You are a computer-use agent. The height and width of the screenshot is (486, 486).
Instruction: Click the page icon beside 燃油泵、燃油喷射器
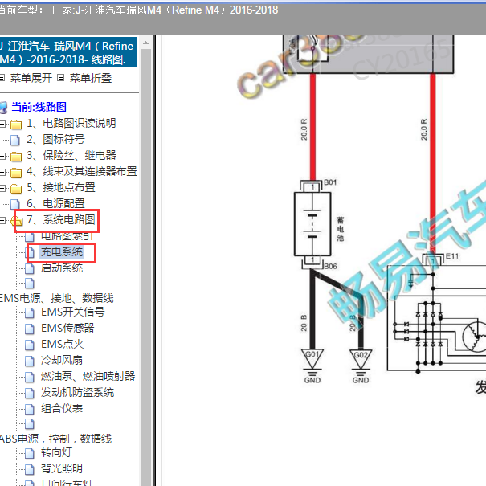[30, 378]
